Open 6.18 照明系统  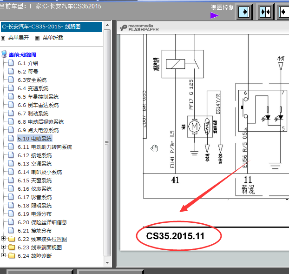pyautogui.click(x=35, y=206)
